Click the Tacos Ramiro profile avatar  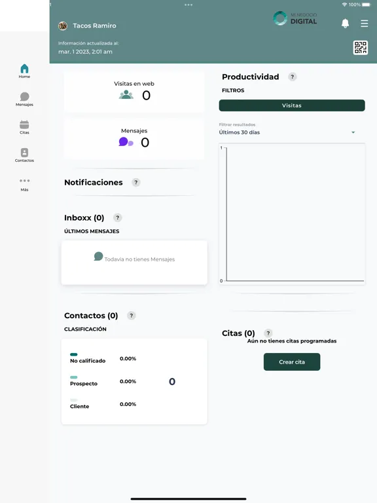(x=63, y=26)
